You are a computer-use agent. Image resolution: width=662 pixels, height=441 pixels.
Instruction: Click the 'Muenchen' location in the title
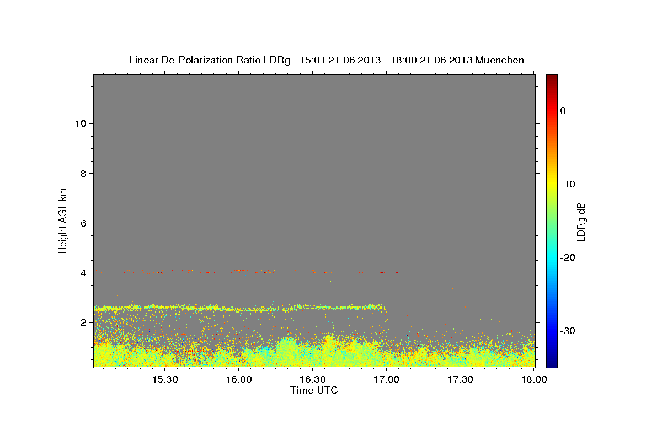(x=499, y=60)
